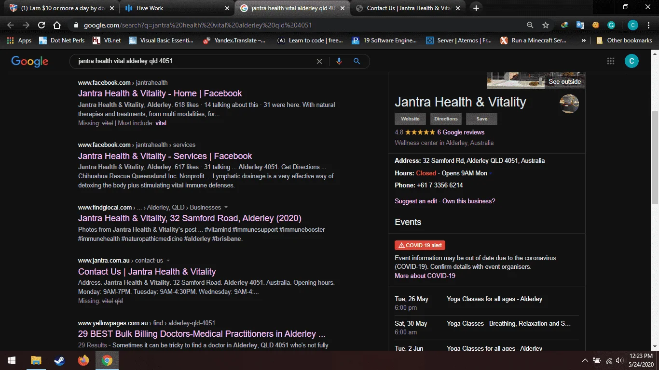Launch File Explorer from the taskbar
Screen dimensions: 659x370
36,360
